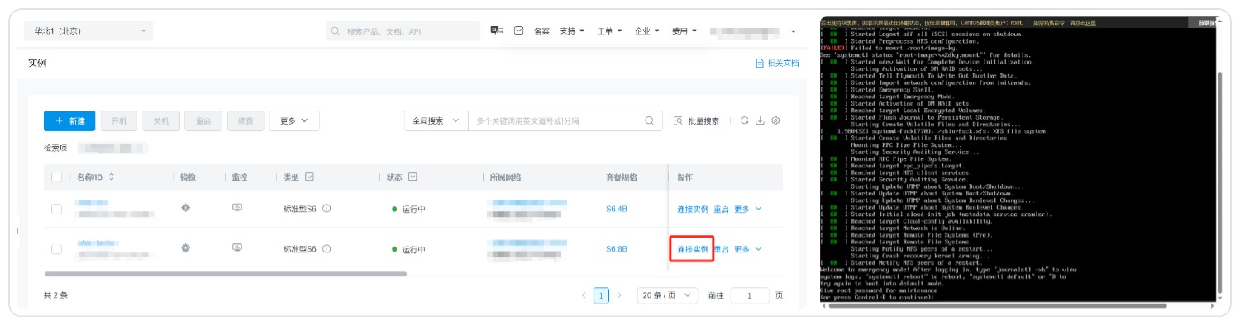Click the S6.4B package spec link
The width and height of the screenshot is (1240, 325).
click(617, 209)
